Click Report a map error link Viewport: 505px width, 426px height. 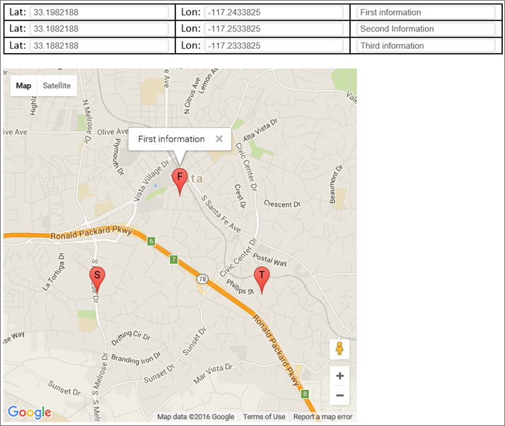point(323,417)
